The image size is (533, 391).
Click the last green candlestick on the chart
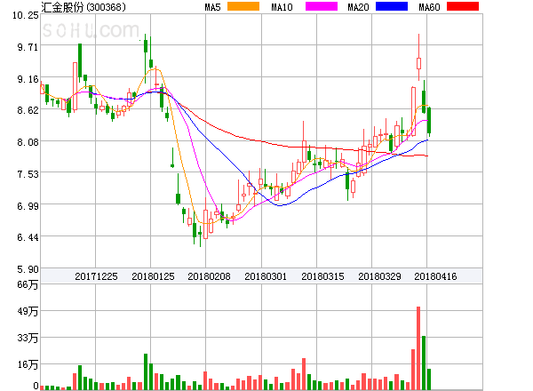click(x=429, y=120)
